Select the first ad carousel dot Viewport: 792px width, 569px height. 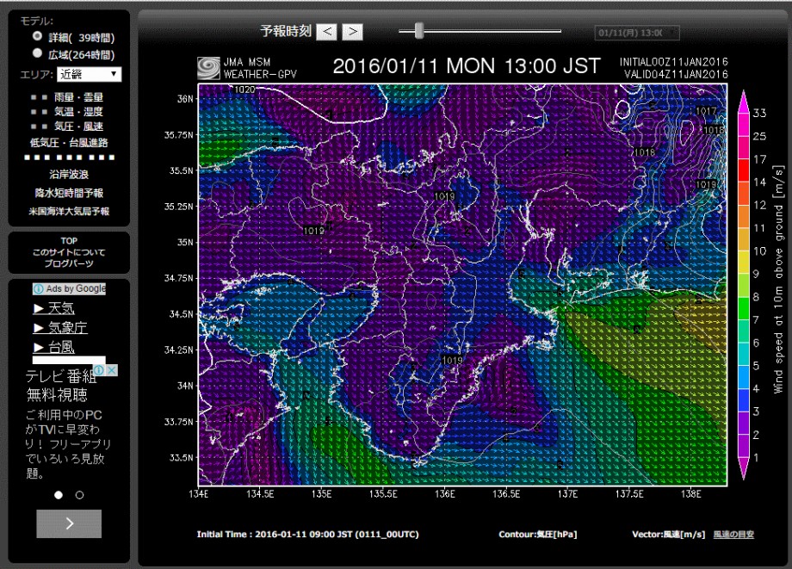[x=59, y=495]
